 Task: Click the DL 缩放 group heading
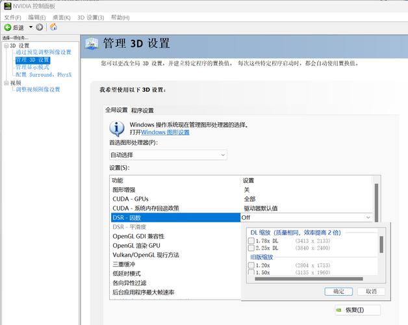coord(296,233)
